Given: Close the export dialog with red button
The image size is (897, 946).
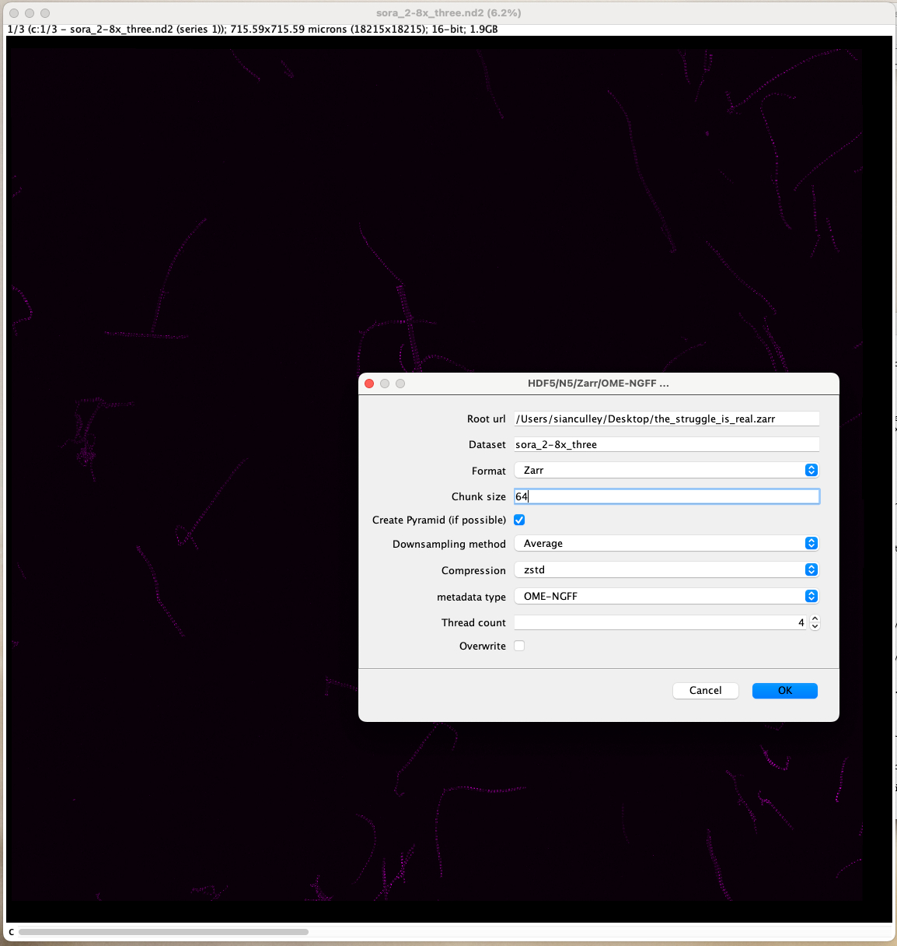Looking at the screenshot, I should point(369,384).
